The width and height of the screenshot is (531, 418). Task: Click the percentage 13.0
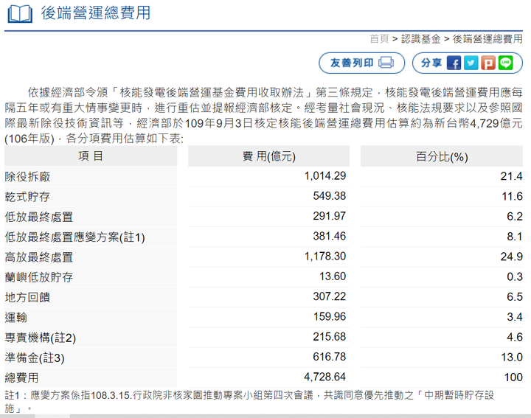point(512,357)
